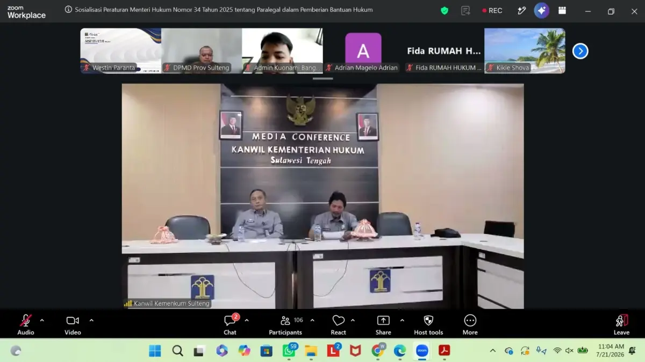This screenshot has width=645, height=362.
Task: Open the Windows Start menu
Action: coord(155,351)
